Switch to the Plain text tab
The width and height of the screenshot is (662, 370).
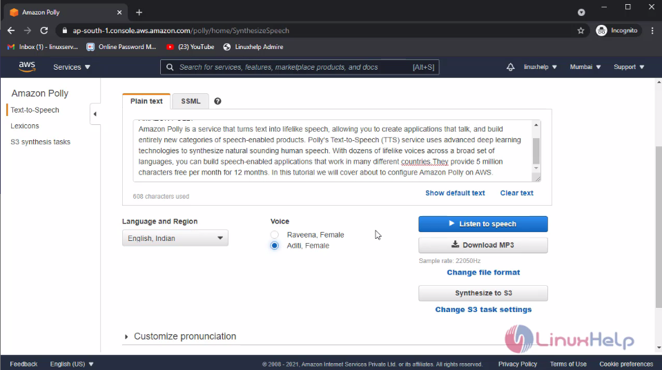(146, 101)
